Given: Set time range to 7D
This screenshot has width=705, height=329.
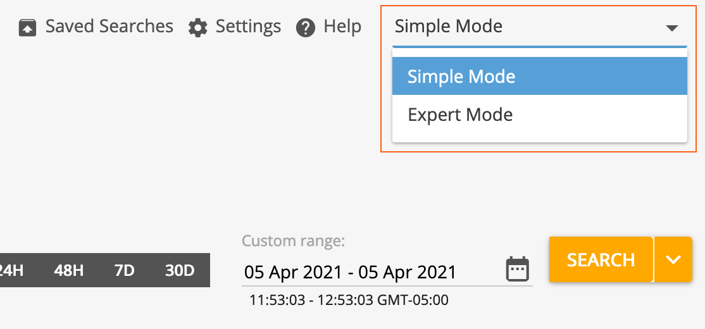Looking at the screenshot, I should 125,271.
